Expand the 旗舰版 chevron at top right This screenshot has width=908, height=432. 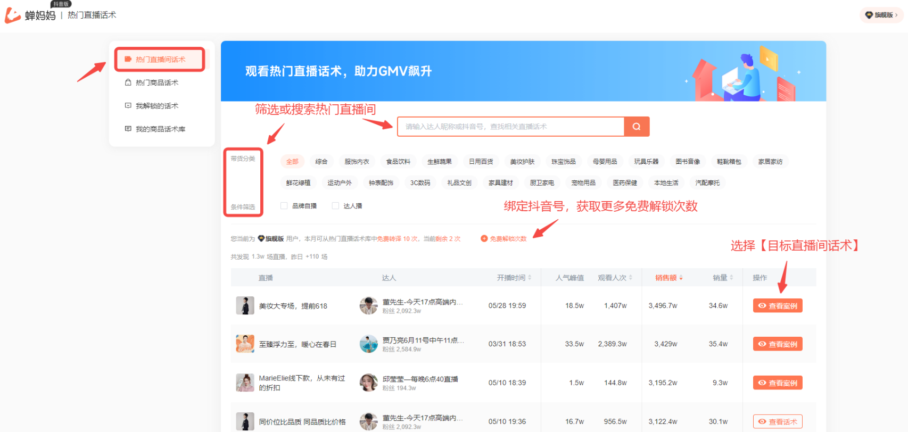(897, 15)
